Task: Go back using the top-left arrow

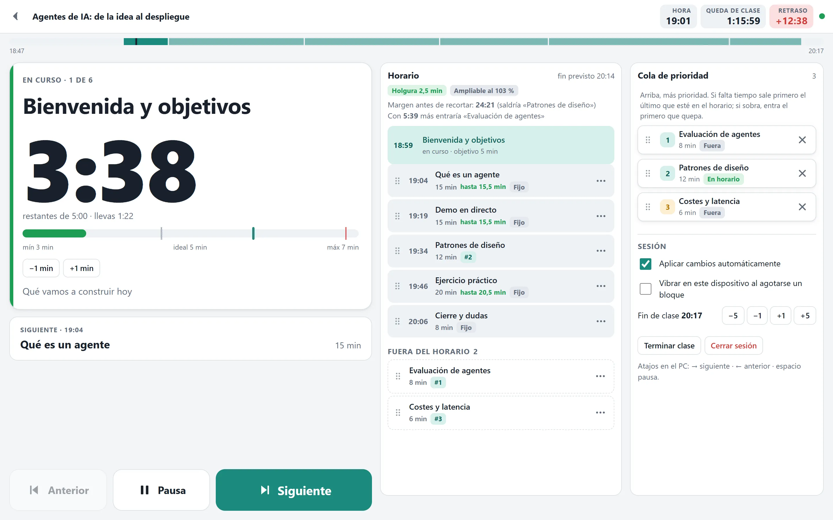Action: point(16,16)
